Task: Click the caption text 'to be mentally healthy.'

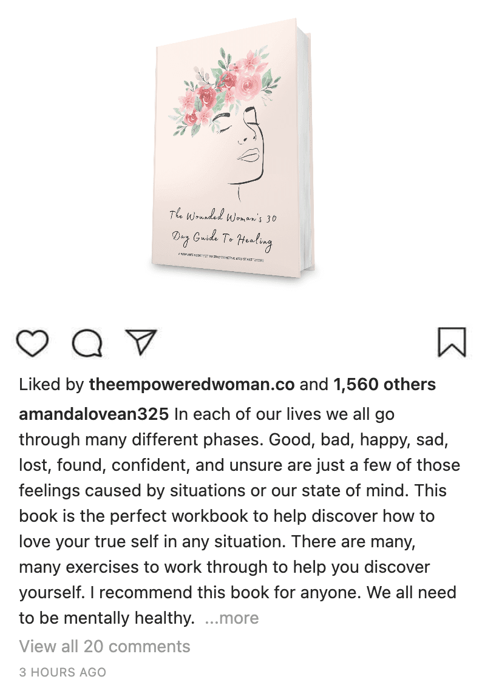Action: tap(107, 618)
